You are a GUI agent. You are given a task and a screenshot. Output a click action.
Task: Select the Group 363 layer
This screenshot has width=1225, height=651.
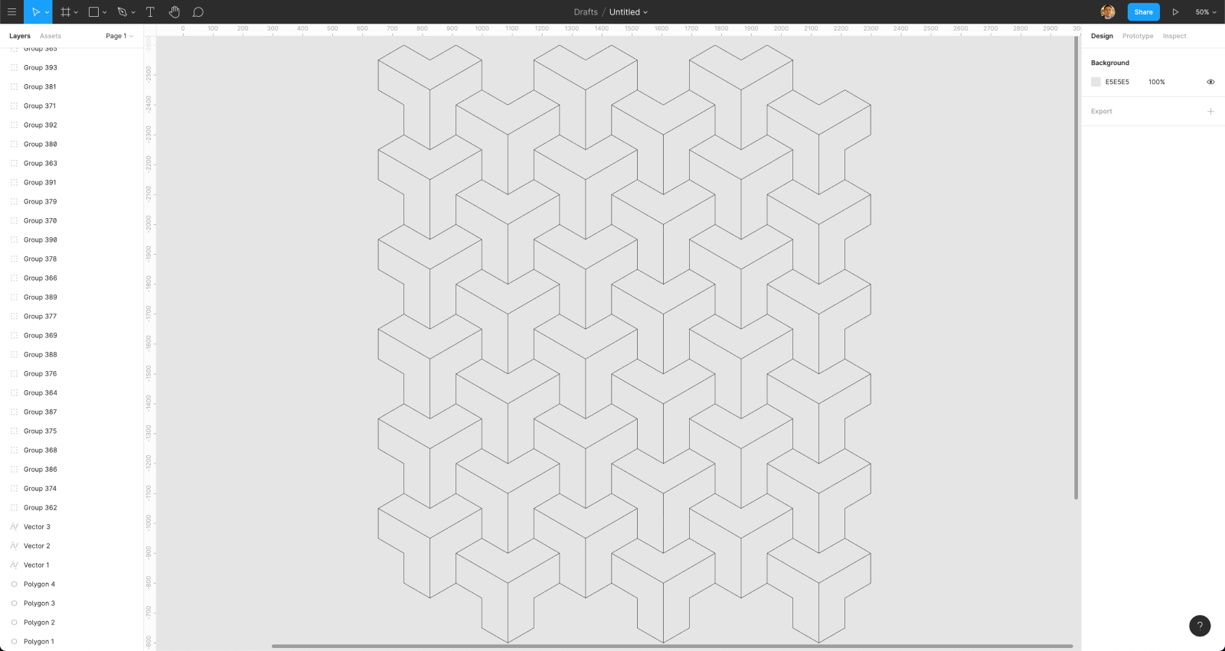[x=72, y=163]
